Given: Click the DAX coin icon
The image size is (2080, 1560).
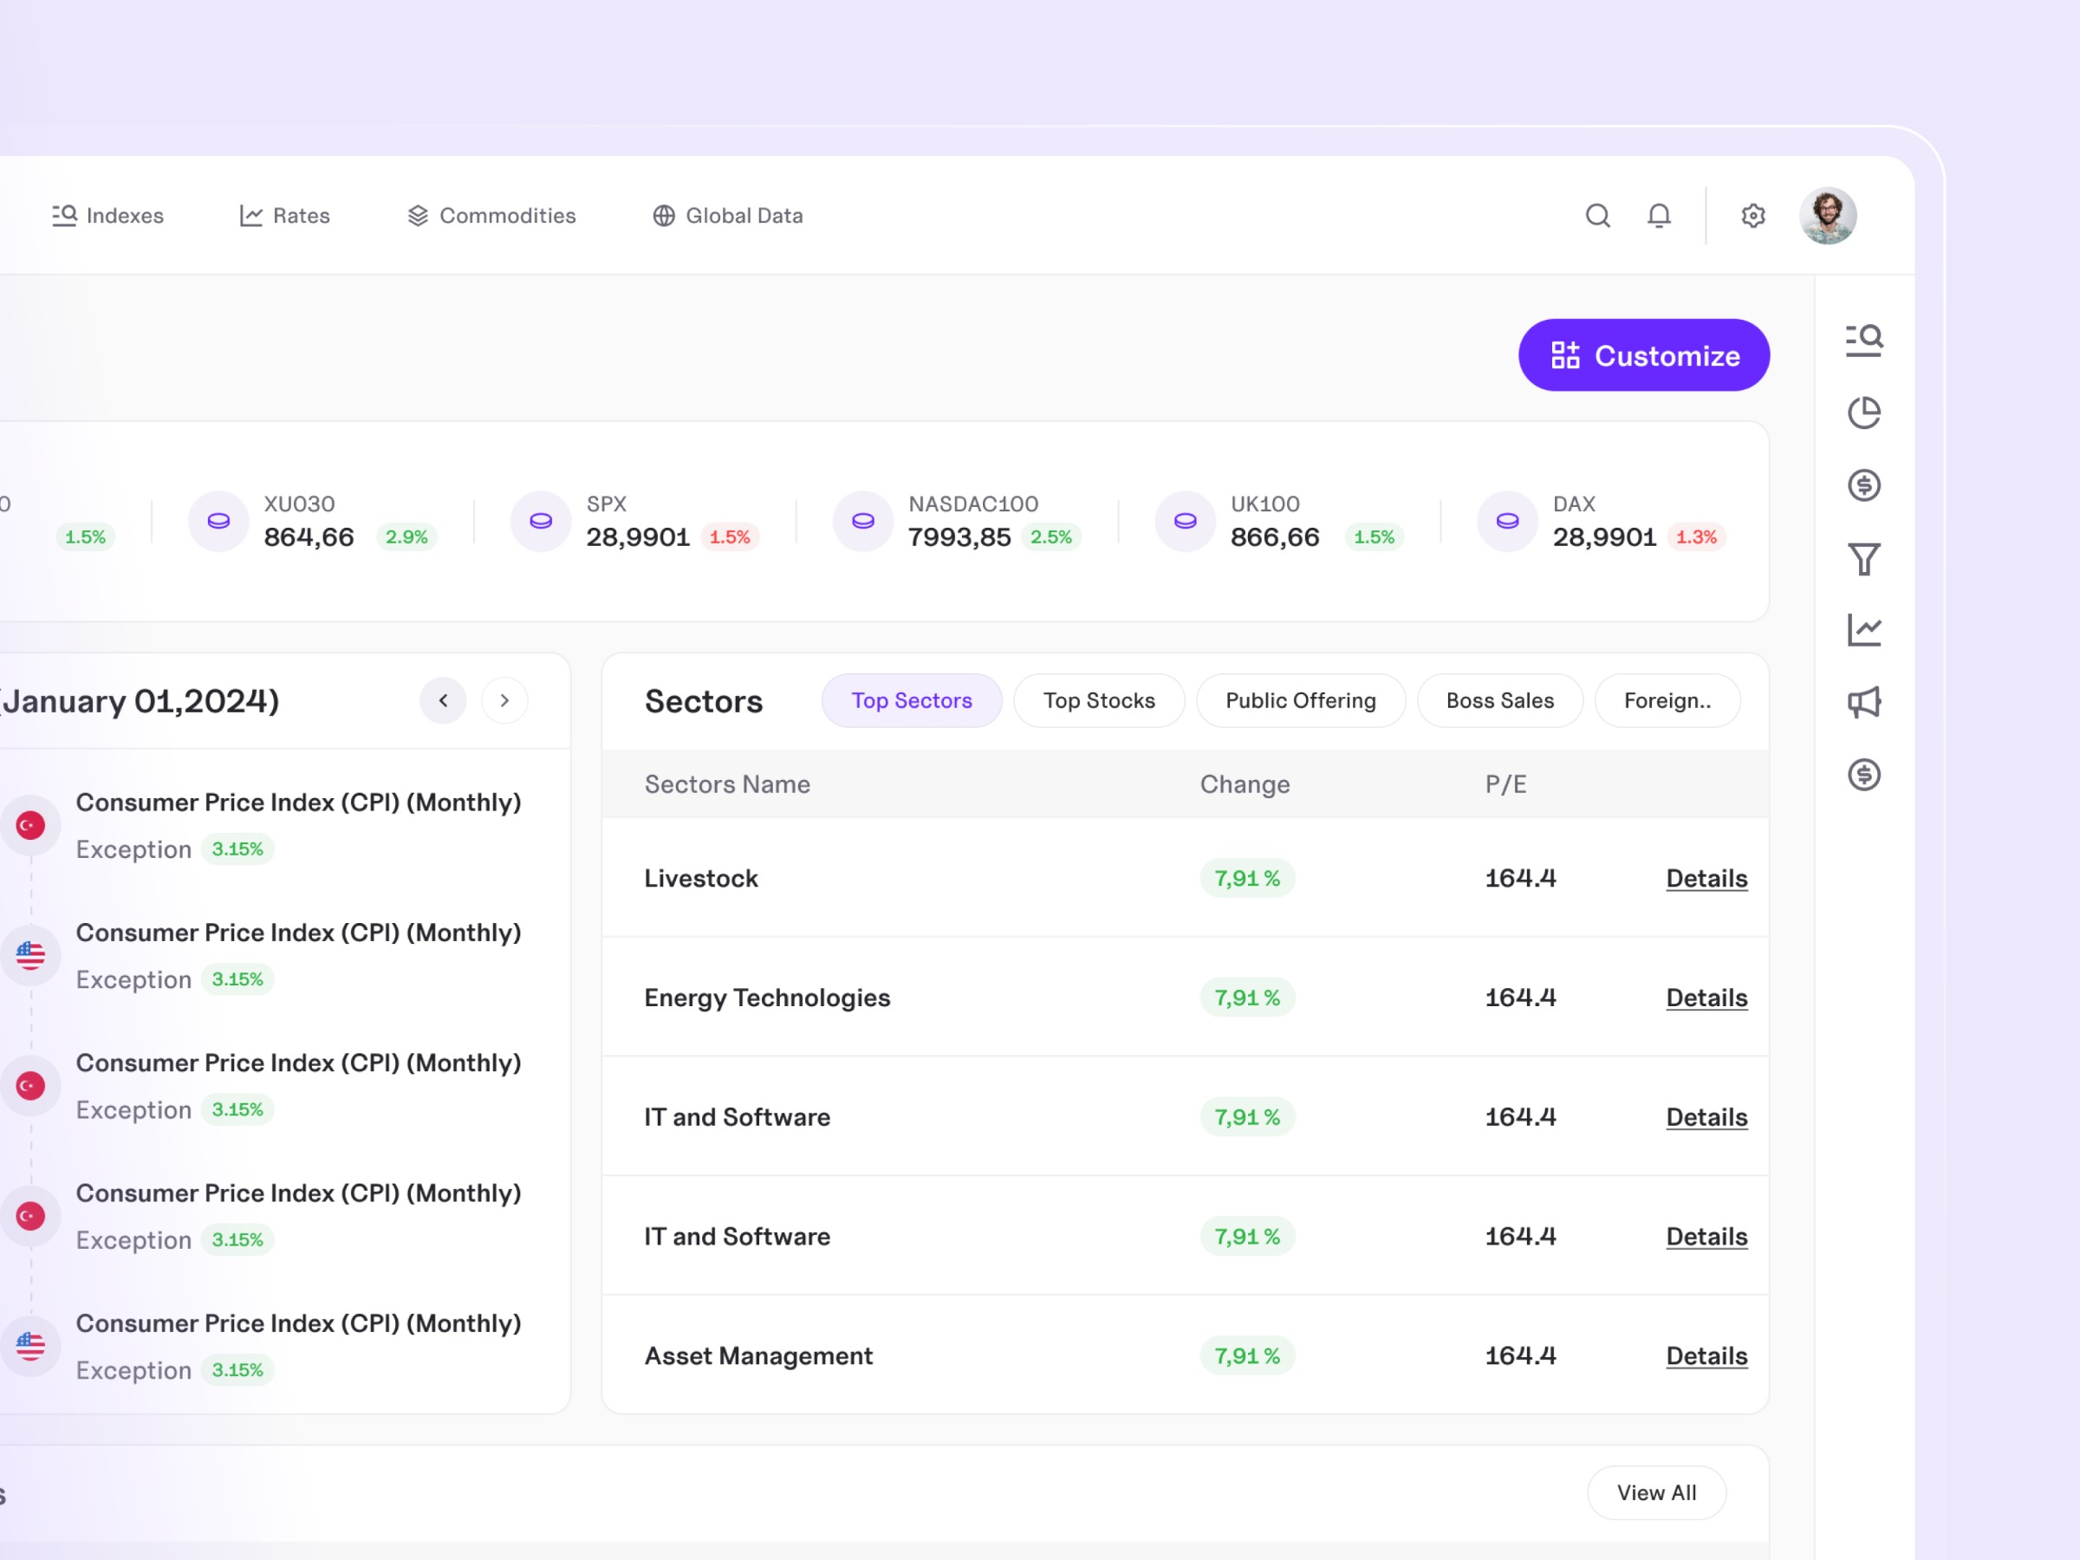Looking at the screenshot, I should coord(1507,521).
